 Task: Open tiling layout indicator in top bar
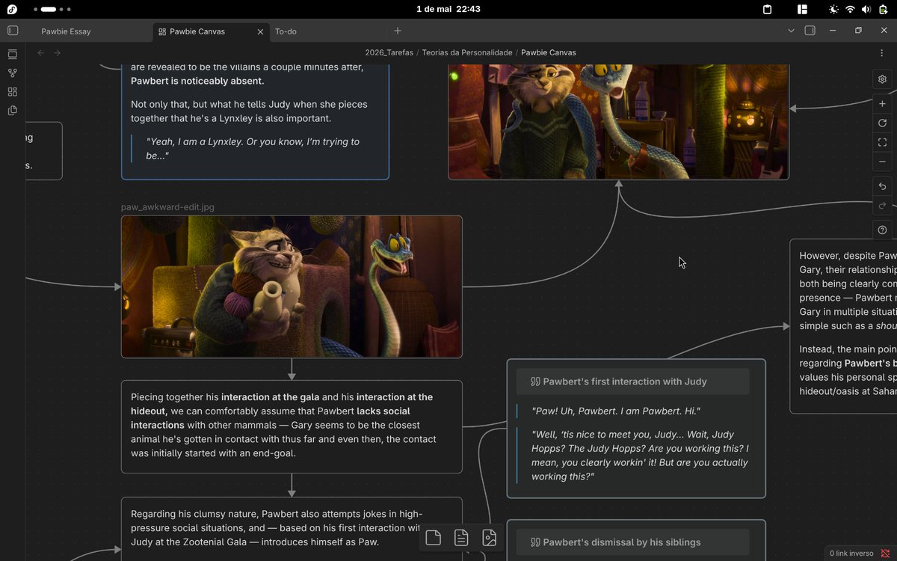[x=802, y=9]
